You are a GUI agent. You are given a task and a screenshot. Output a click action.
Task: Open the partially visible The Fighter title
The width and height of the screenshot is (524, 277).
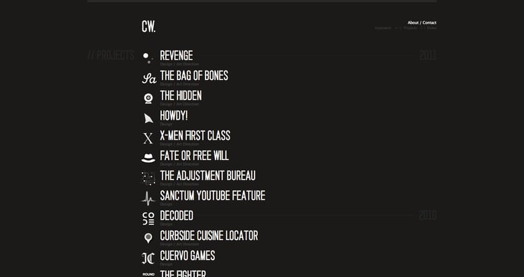click(183, 273)
